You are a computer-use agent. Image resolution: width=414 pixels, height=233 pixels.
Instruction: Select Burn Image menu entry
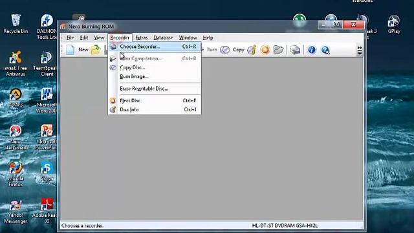click(x=155, y=76)
